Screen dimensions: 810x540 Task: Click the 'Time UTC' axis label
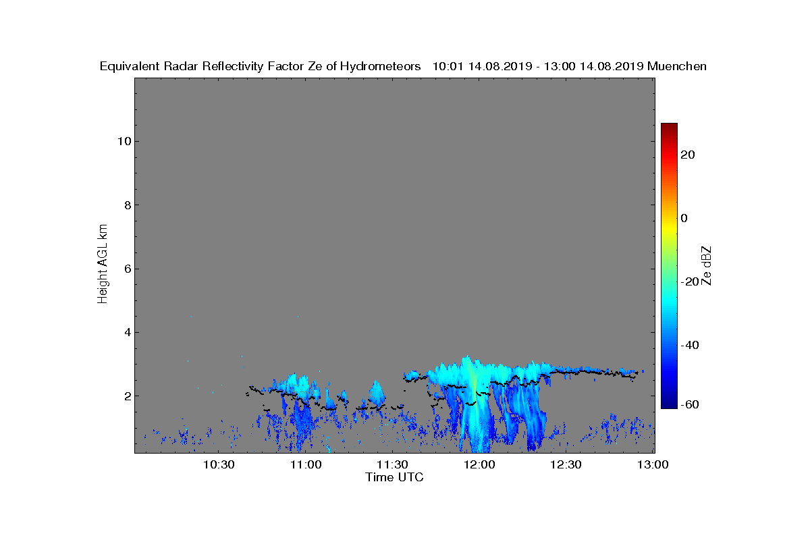pyautogui.click(x=394, y=477)
